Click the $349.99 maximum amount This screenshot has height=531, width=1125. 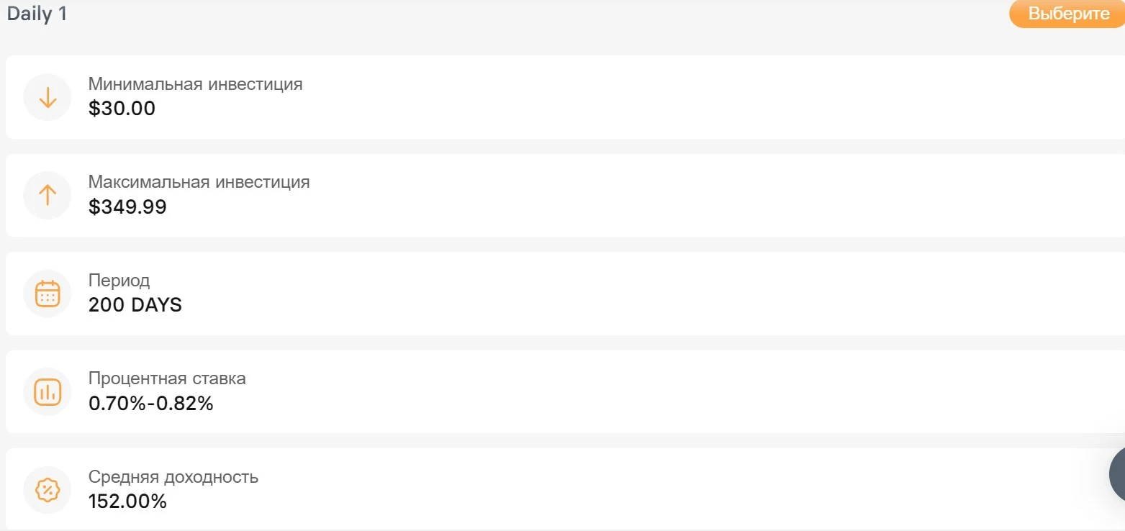click(127, 207)
